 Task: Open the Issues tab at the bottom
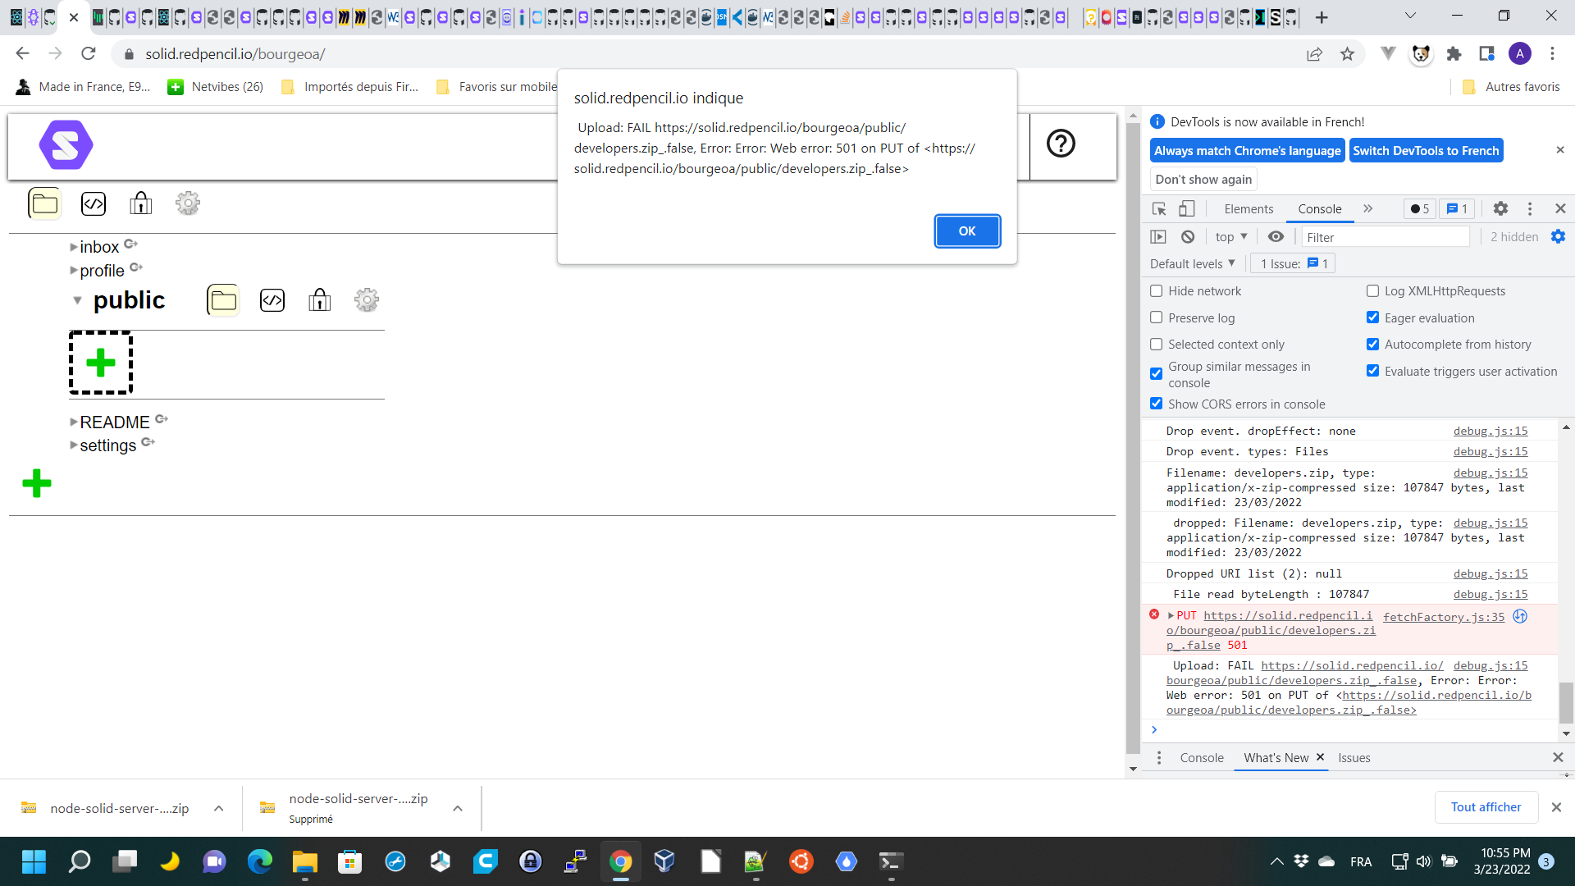click(1354, 757)
